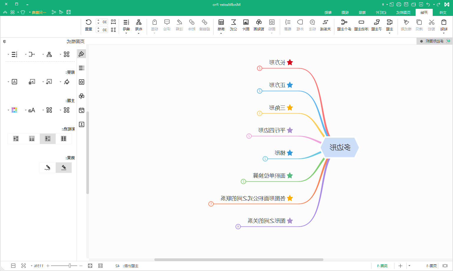Add a new page with the plus button
This screenshot has height=271, width=453.
400,266
